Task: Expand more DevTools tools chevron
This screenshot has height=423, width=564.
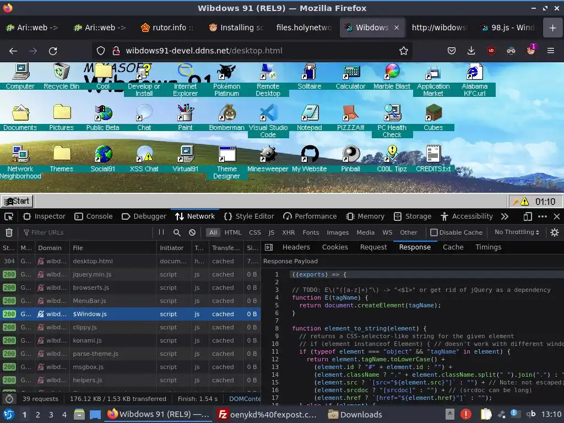Action: [505, 216]
